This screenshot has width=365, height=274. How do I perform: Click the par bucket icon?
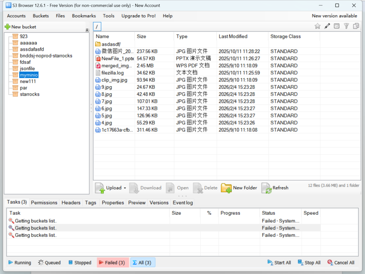click(15, 88)
